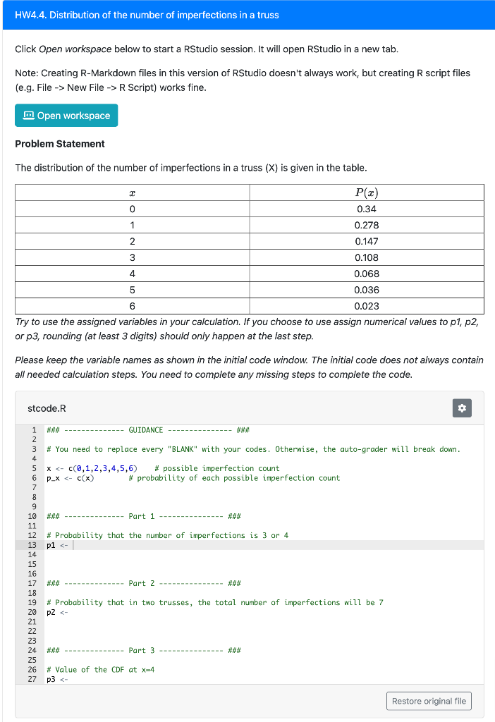Click the P(x) column header
Viewport: 495px width, 722px height.
click(367, 192)
